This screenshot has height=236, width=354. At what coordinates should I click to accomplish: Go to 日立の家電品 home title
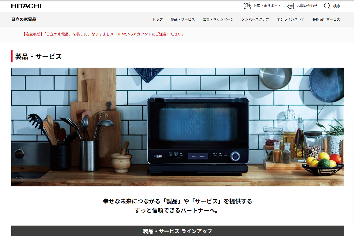point(24,19)
